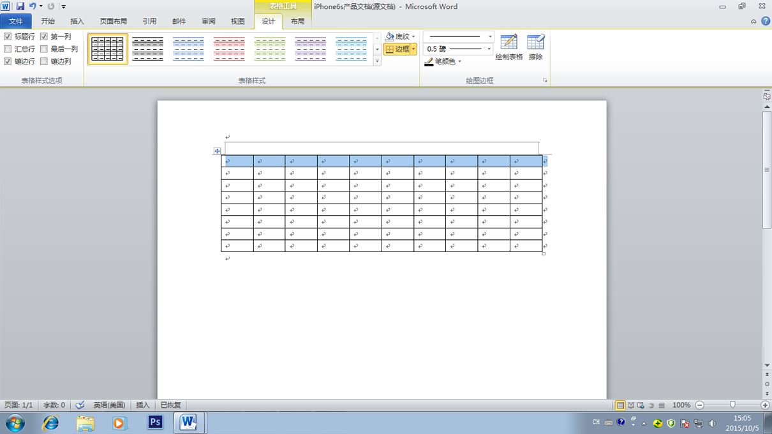Click the zoom out minus button

(700, 405)
